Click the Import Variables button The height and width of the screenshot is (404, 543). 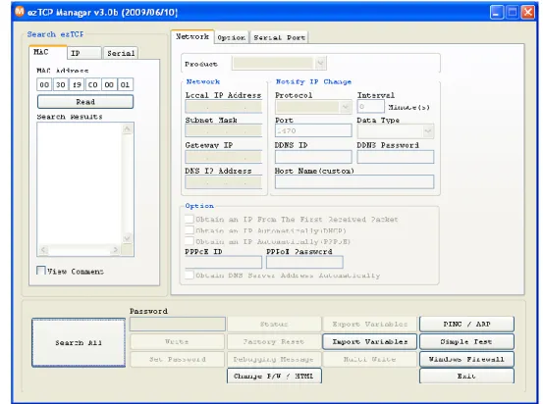(369, 342)
